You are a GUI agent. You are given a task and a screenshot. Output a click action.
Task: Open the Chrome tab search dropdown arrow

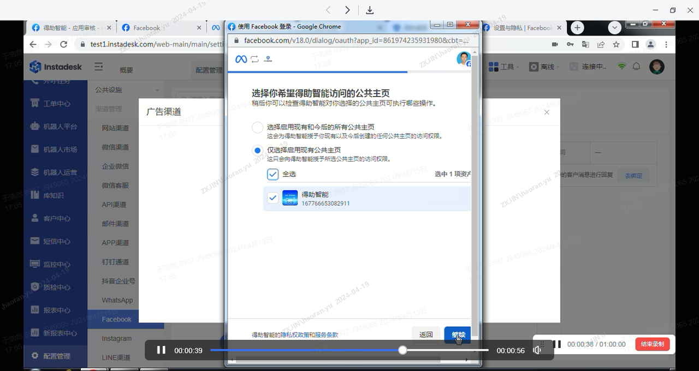click(615, 28)
